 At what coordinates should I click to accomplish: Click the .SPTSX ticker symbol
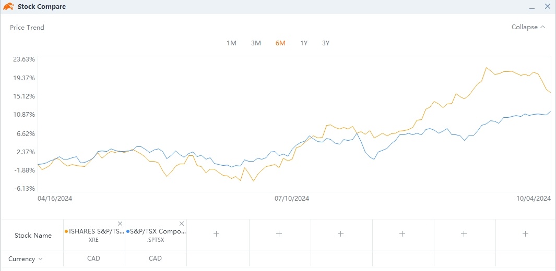(156, 240)
